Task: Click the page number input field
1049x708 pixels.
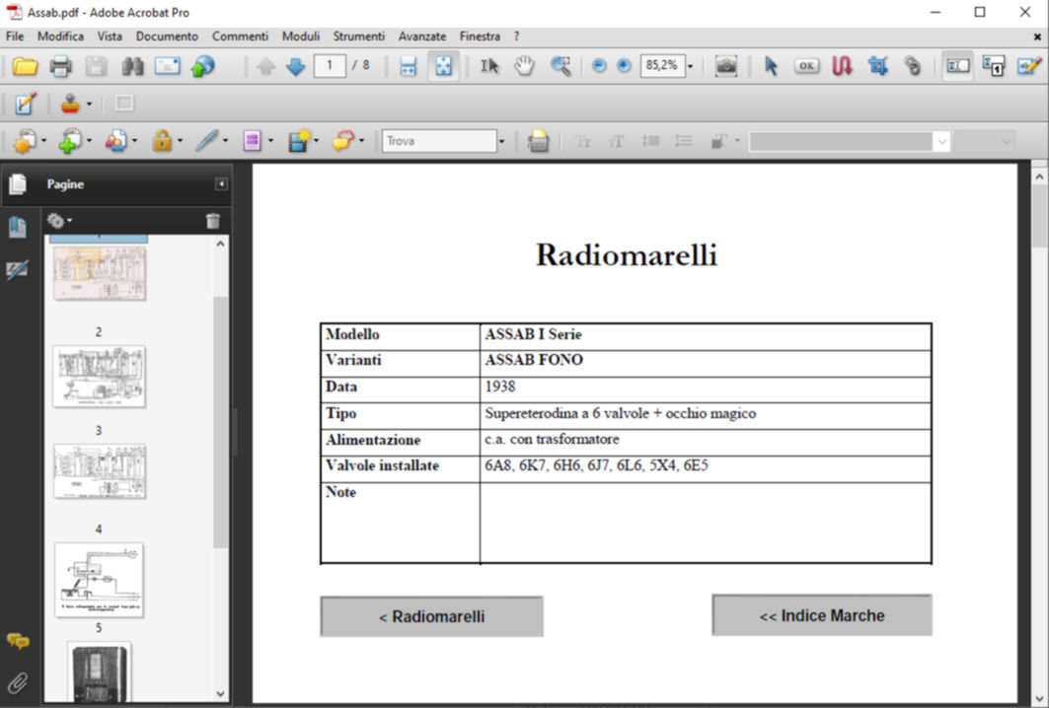Action: 330,65
